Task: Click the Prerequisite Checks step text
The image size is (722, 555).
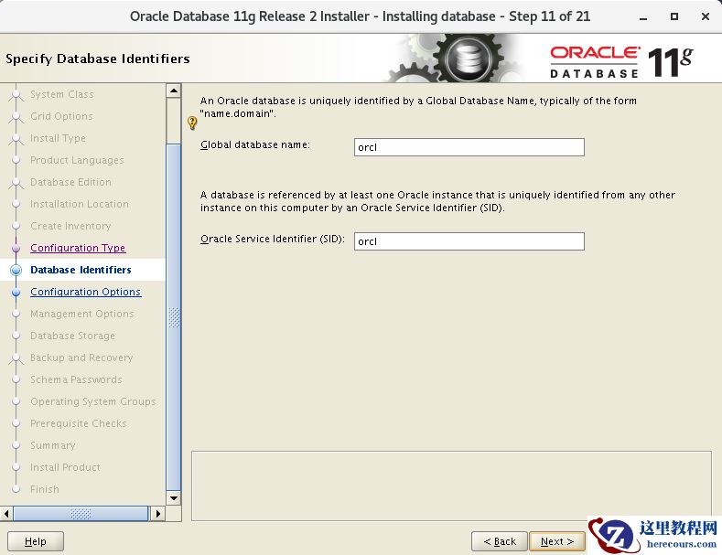Action: click(x=79, y=423)
